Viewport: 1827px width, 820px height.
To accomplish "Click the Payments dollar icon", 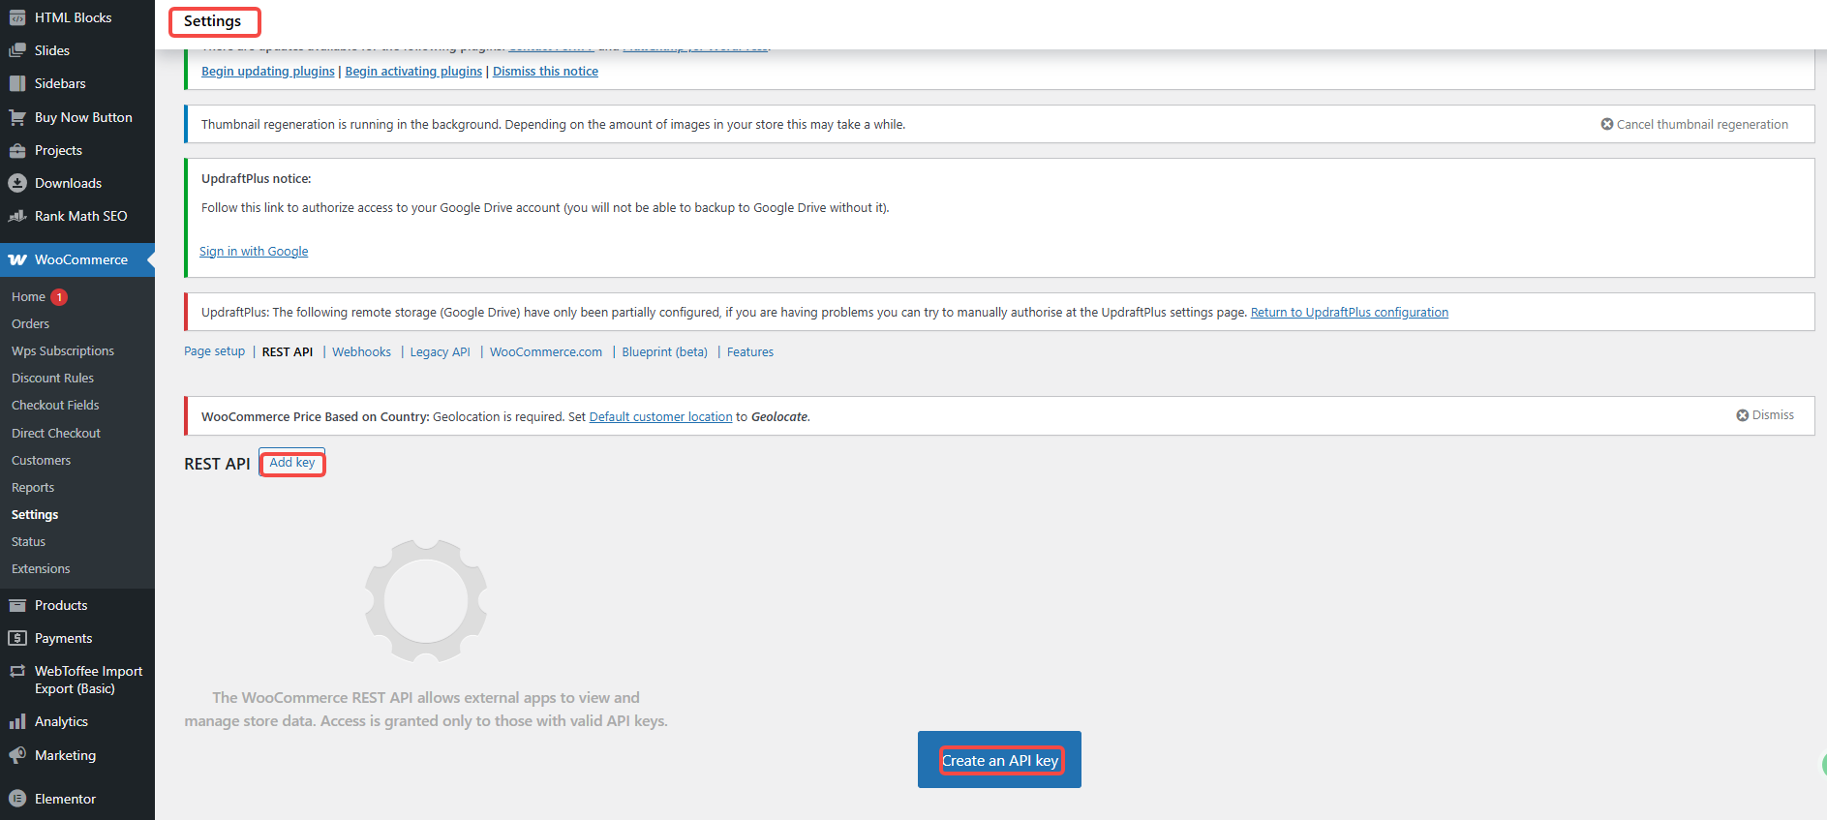I will pos(17,638).
